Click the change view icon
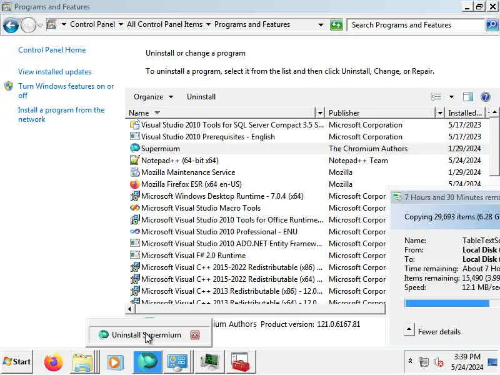 click(436, 97)
